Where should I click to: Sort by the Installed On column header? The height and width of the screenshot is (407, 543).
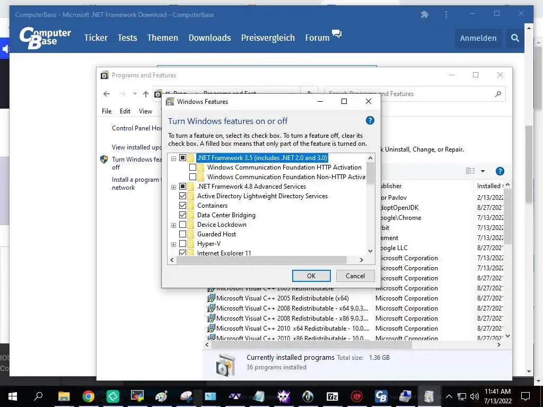[489, 186]
